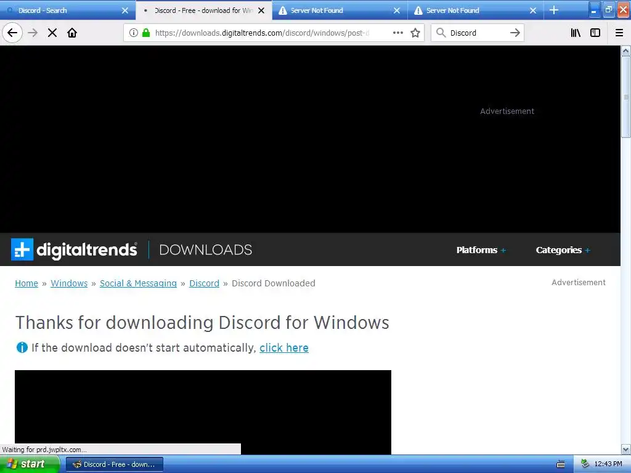Select the Discord - Free download tab
Screen dimensions: 631x473
tap(203, 10)
